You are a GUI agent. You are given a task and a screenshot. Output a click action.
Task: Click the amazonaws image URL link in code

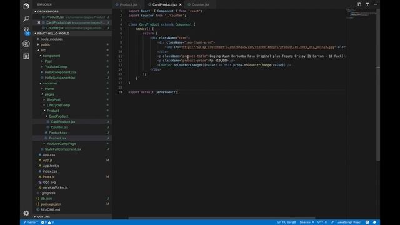click(258, 47)
